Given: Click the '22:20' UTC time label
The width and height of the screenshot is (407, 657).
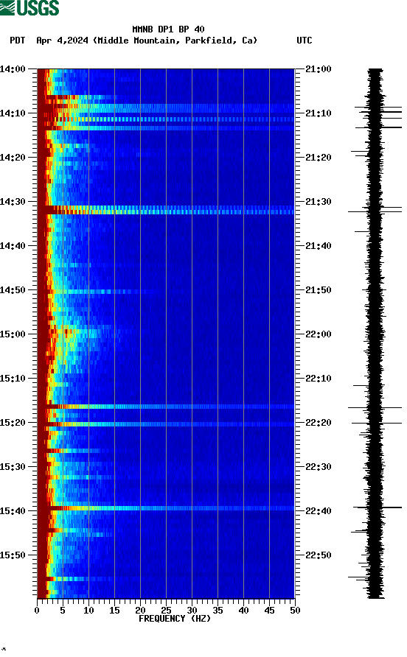Looking at the screenshot, I should [319, 423].
